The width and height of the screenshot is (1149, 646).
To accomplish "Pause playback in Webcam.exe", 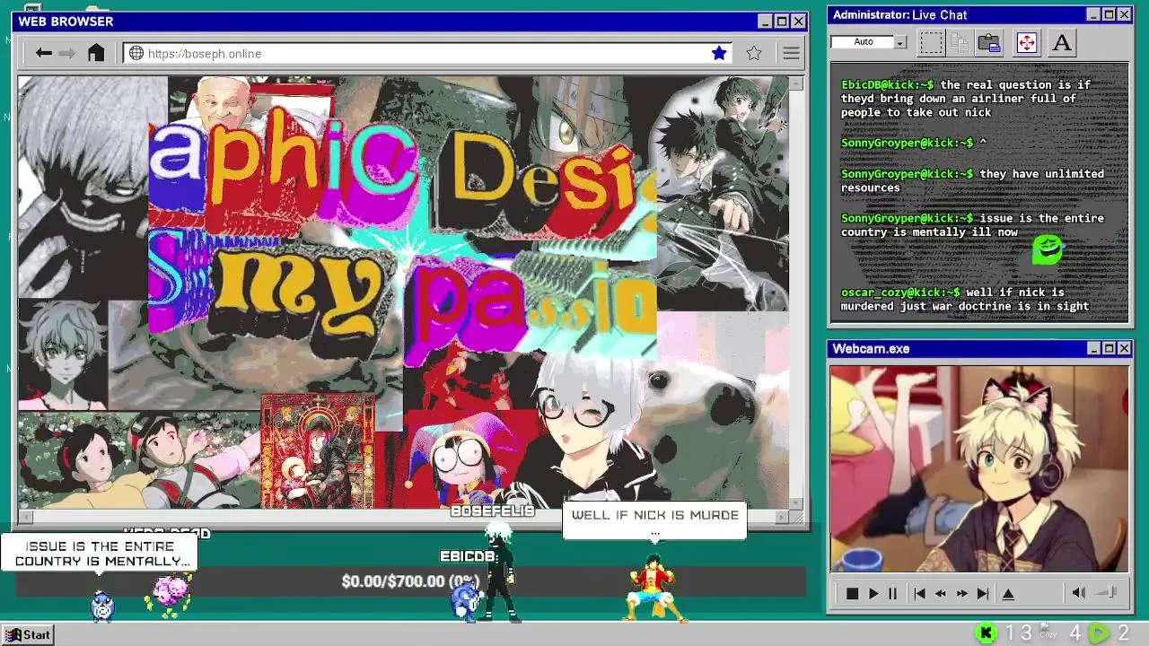I will (x=892, y=593).
